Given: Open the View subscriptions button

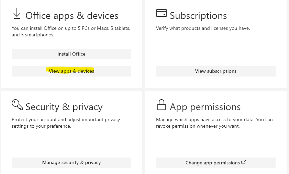Looking at the screenshot, I should click(215, 71).
